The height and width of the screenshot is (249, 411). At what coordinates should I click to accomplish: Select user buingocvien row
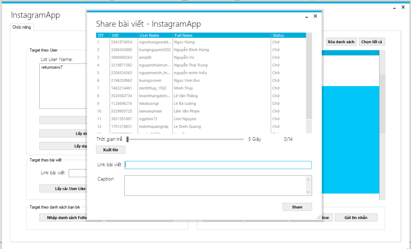point(201,80)
